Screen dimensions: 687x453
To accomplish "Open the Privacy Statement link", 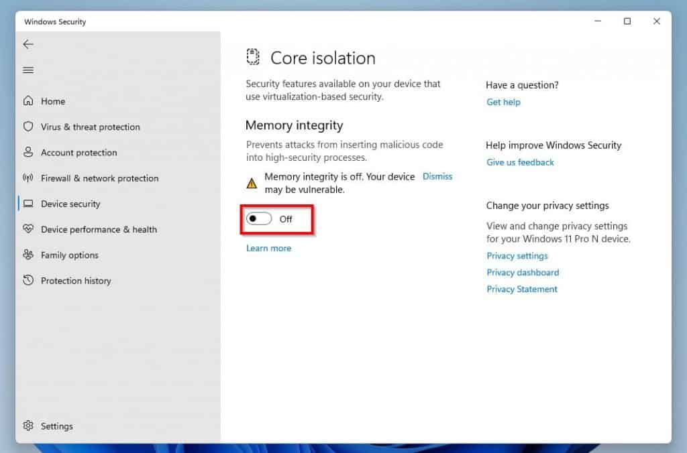I will (522, 289).
